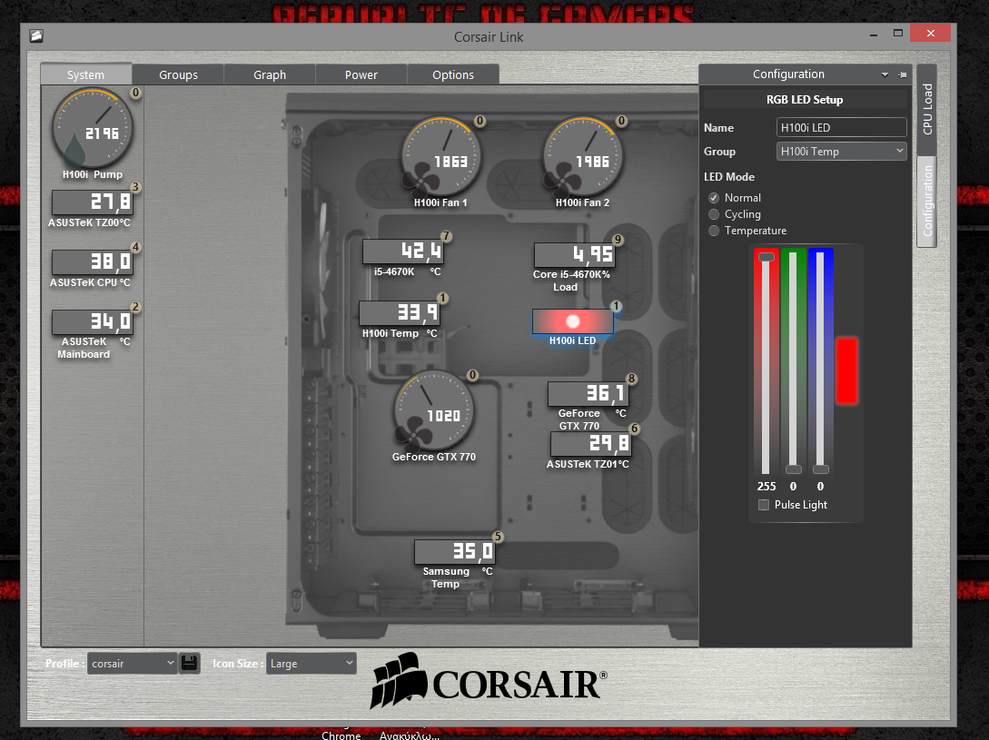
Task: Click the blue channel slider handle
Action: 821,469
